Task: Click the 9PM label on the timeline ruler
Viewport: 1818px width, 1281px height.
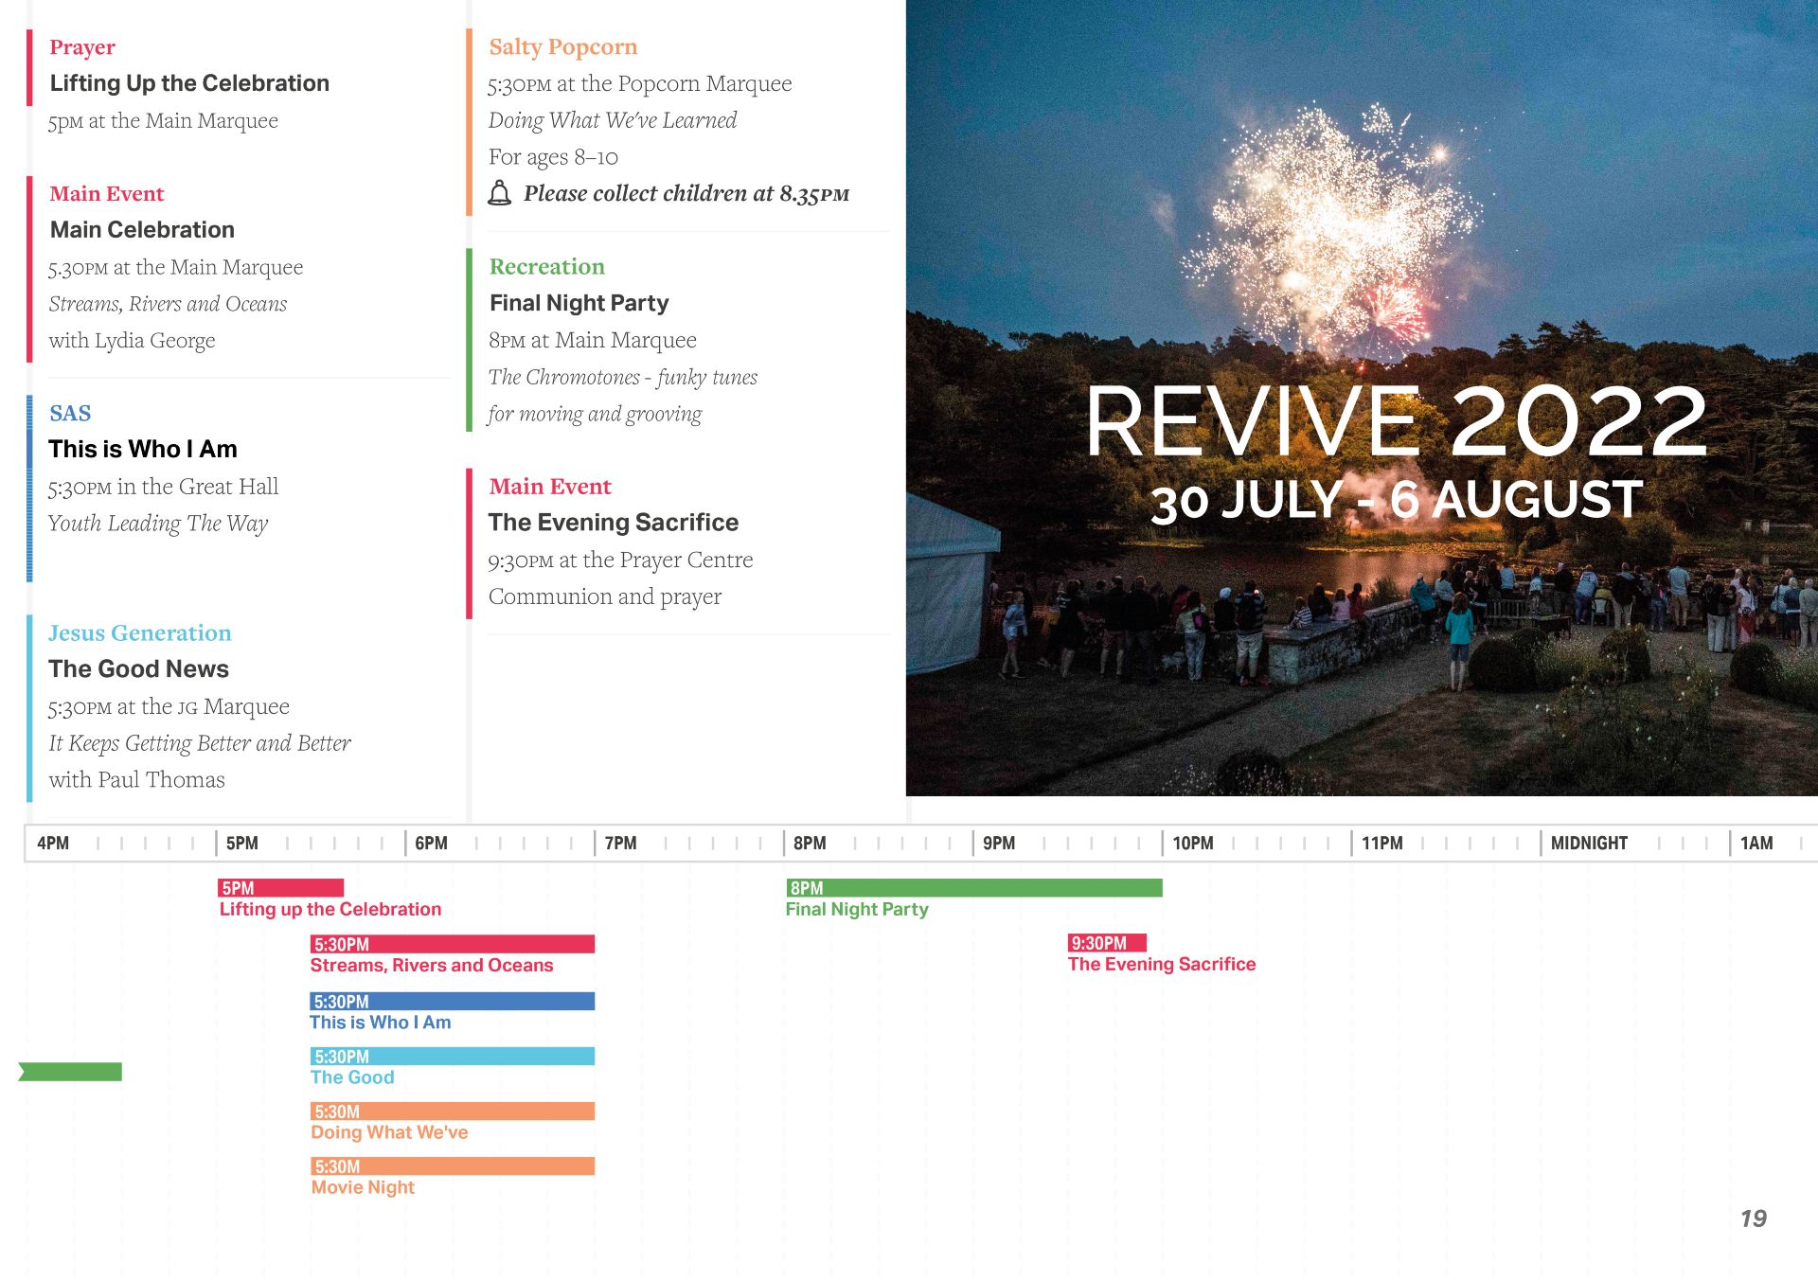Action: [999, 843]
